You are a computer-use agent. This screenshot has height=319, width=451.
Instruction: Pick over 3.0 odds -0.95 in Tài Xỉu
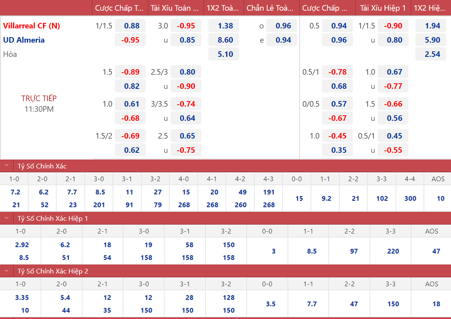click(x=186, y=26)
